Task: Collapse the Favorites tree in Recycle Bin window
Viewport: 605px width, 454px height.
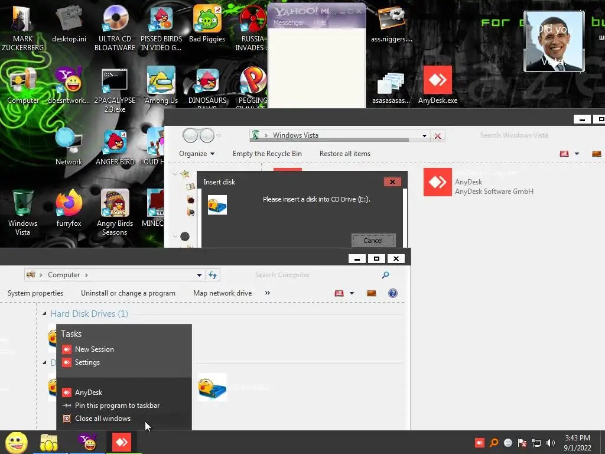Action: [x=175, y=174]
